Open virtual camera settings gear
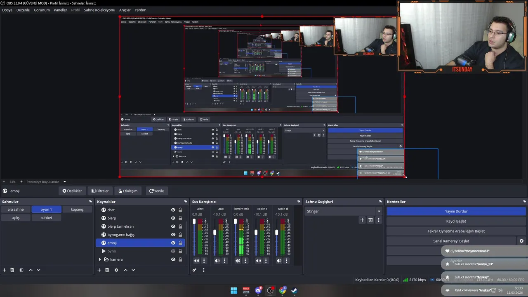Screen dimensions: 528x297 pos(521,241)
